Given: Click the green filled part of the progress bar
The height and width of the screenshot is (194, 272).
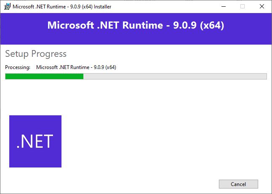Looking at the screenshot, I should pyautogui.click(x=44, y=76).
